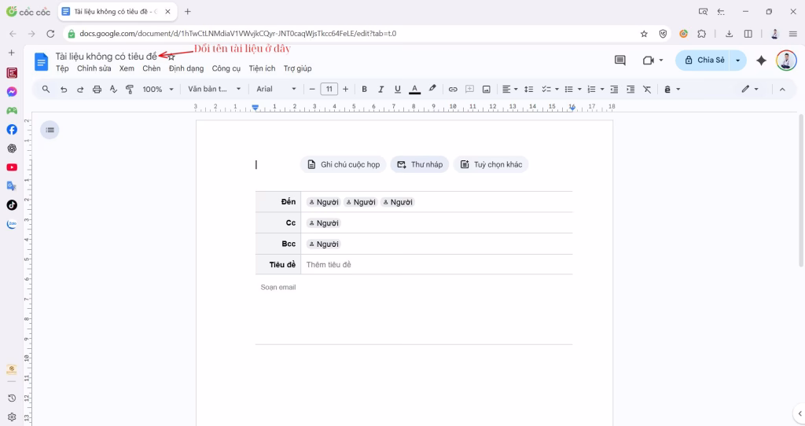The image size is (805, 426).
Task: Insert a numbered list
Action: pos(591,90)
